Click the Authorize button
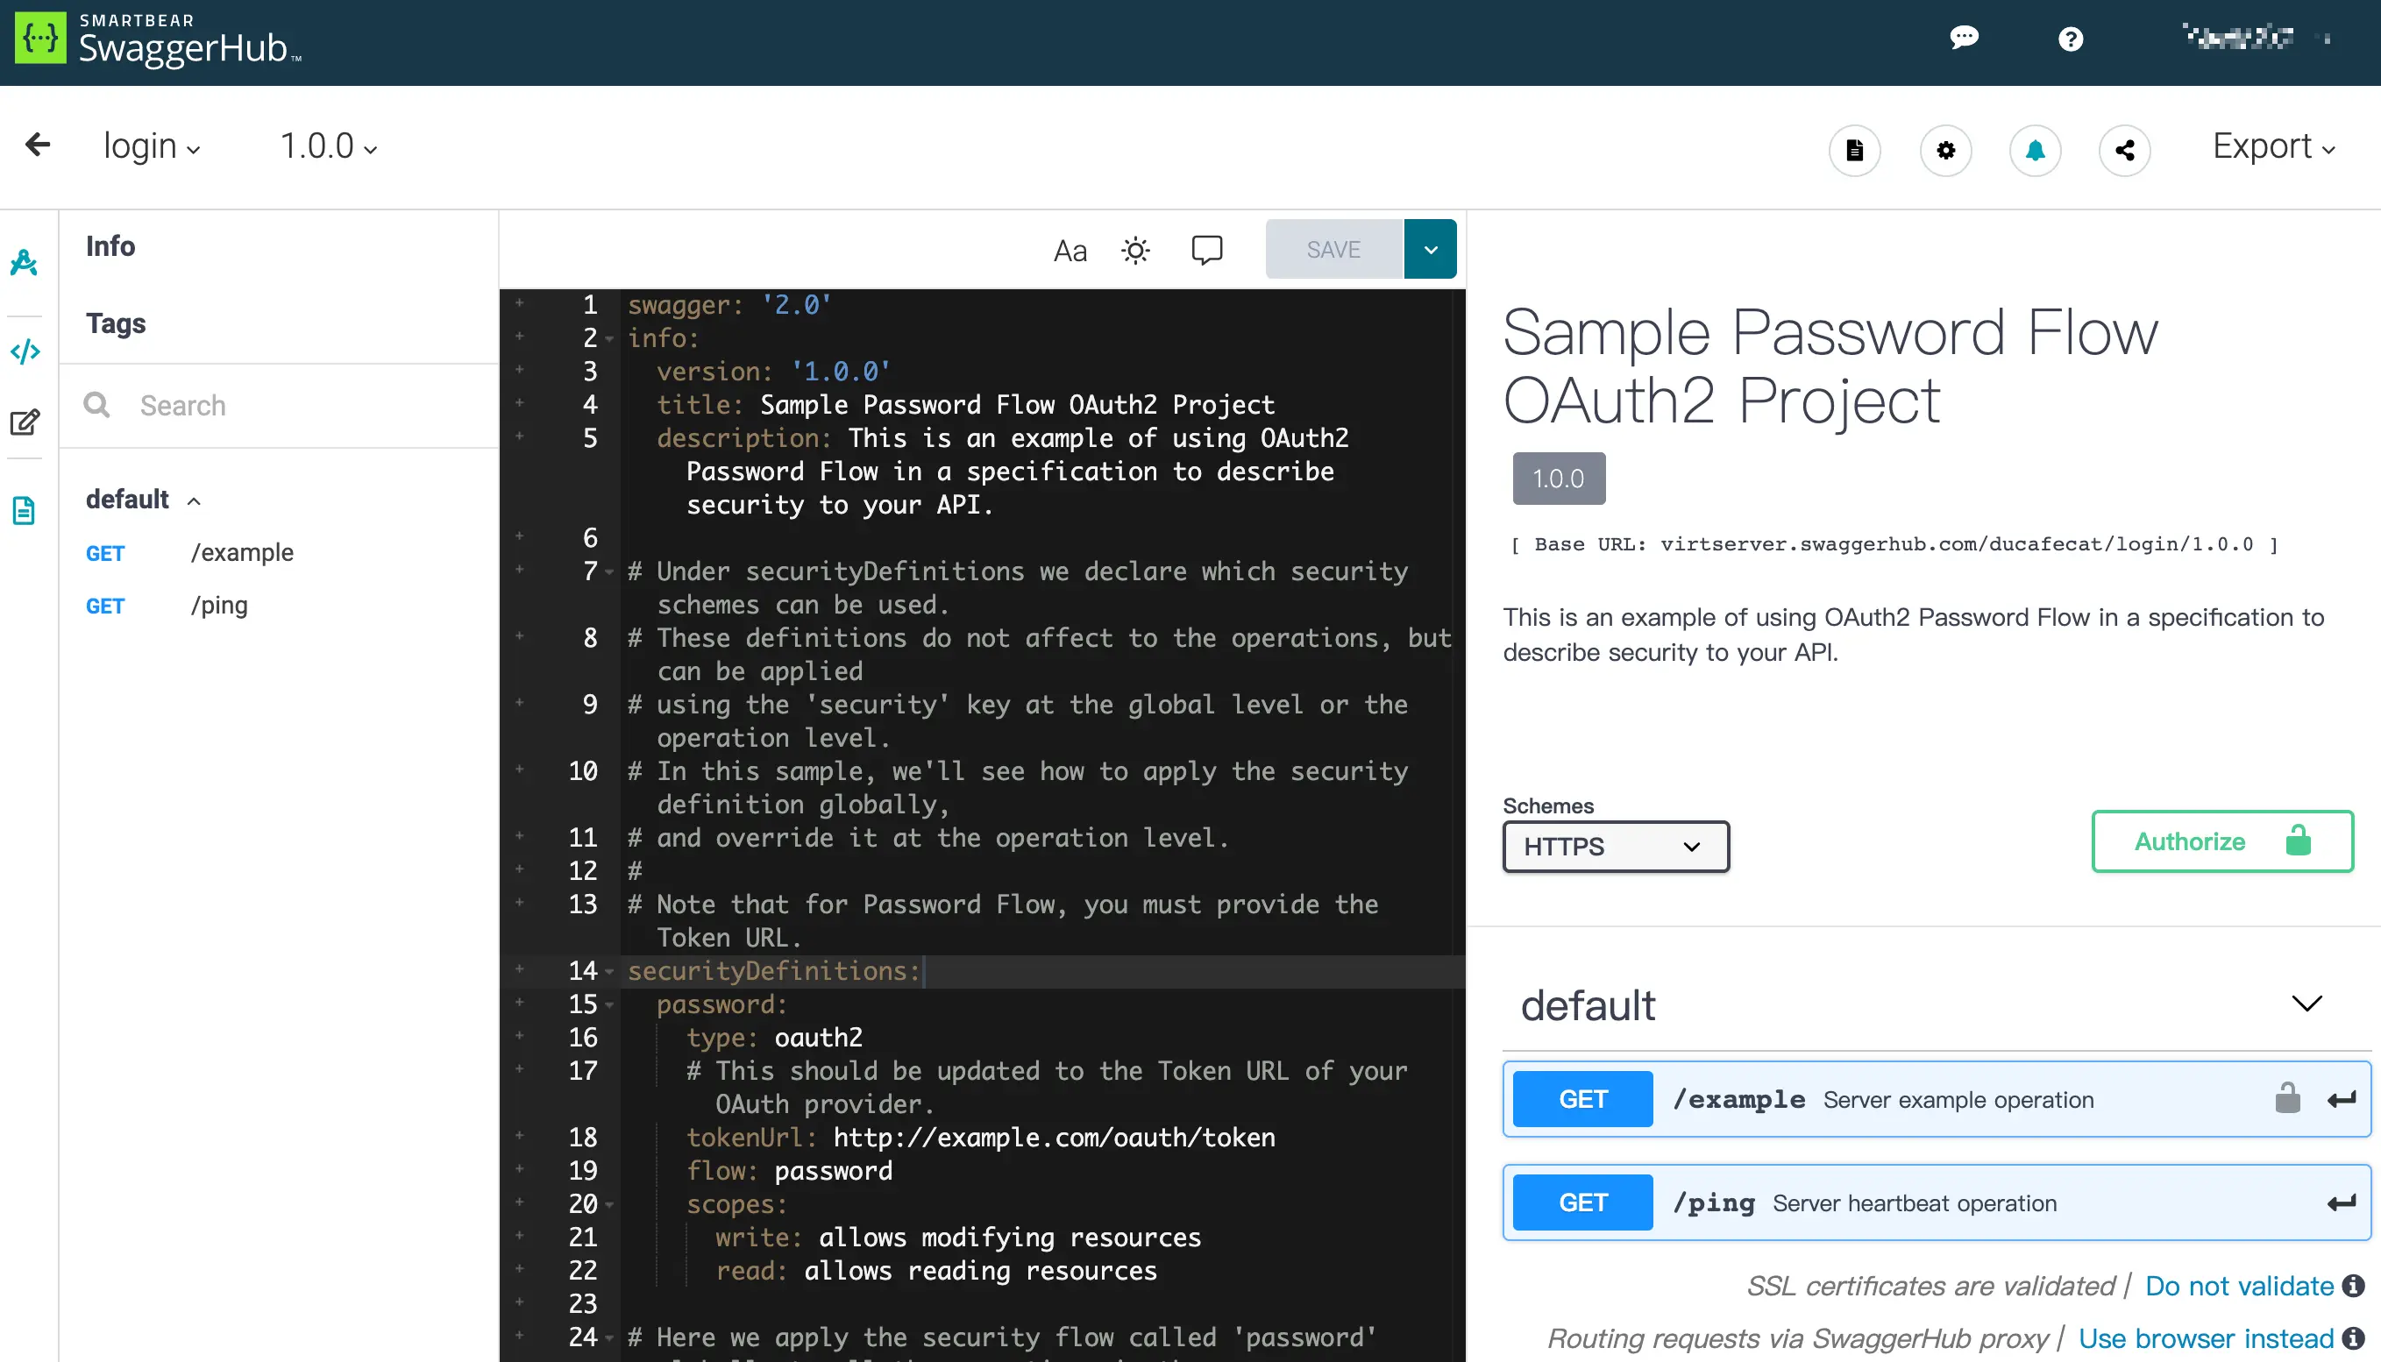Image resolution: width=2381 pixels, height=1362 pixels. pos(2222,841)
